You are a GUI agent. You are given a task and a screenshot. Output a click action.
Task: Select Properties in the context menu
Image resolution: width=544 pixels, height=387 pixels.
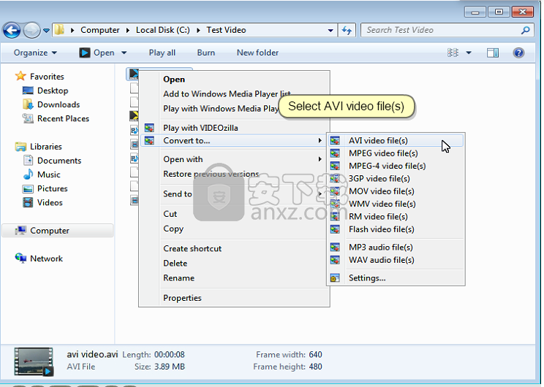click(x=182, y=298)
